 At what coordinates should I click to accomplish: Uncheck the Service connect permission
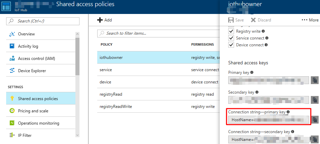point(231,38)
